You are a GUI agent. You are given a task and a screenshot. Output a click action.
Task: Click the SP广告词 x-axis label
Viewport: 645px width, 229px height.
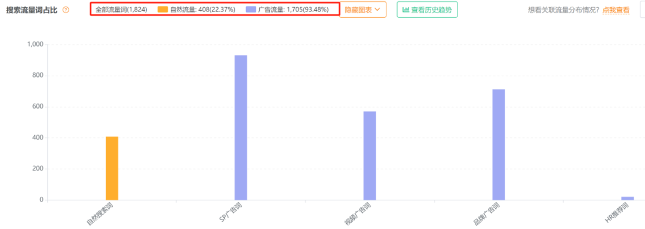(231, 212)
